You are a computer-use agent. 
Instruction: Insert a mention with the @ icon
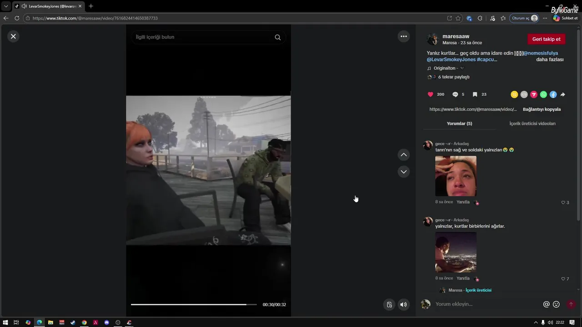click(x=546, y=304)
